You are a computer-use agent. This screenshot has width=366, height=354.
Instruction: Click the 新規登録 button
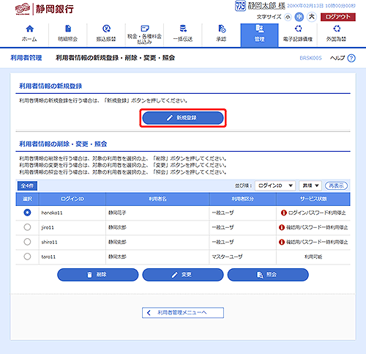click(183, 118)
